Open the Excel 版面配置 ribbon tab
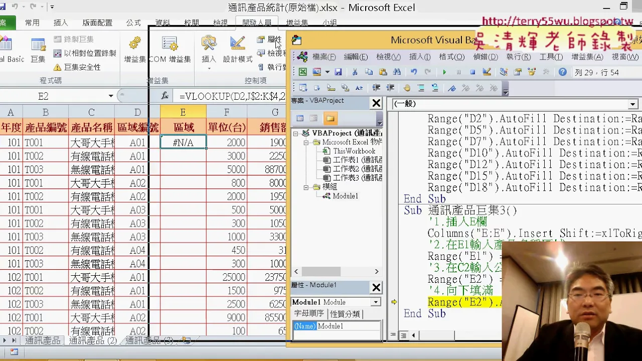This screenshot has height=361, width=642. coord(97,23)
